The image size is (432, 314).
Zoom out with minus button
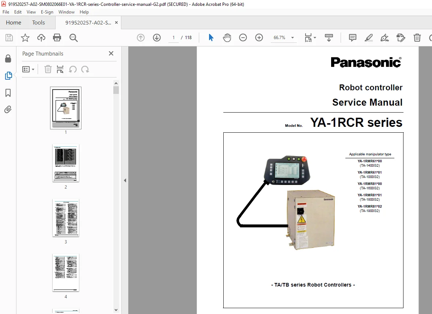pos(243,38)
